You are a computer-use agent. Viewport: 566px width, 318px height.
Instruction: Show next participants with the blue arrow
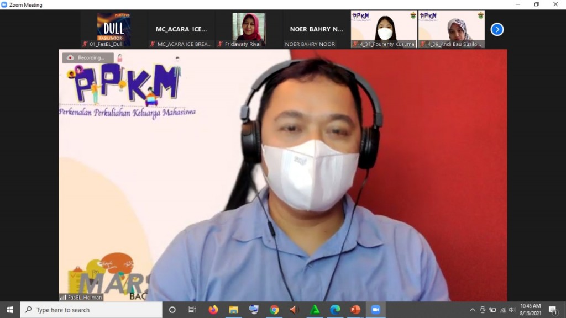coord(497,29)
